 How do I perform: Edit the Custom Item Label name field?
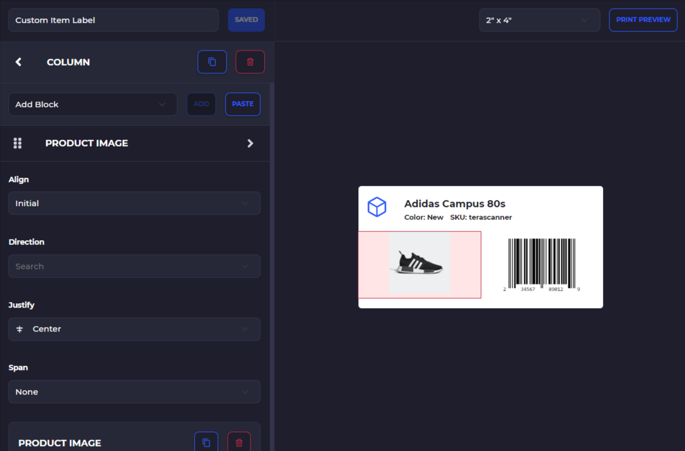click(x=113, y=20)
